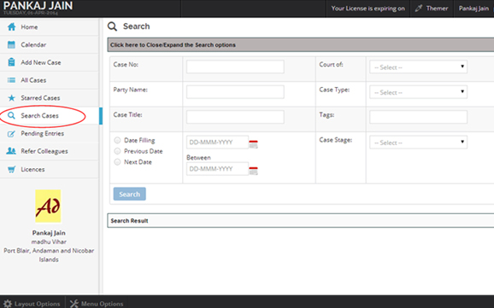Image resolution: width=494 pixels, height=308 pixels.
Task: Click the Case No input field
Action: point(235,67)
